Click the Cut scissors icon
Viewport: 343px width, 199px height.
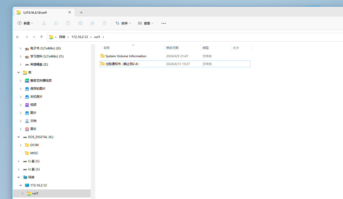[44, 23]
